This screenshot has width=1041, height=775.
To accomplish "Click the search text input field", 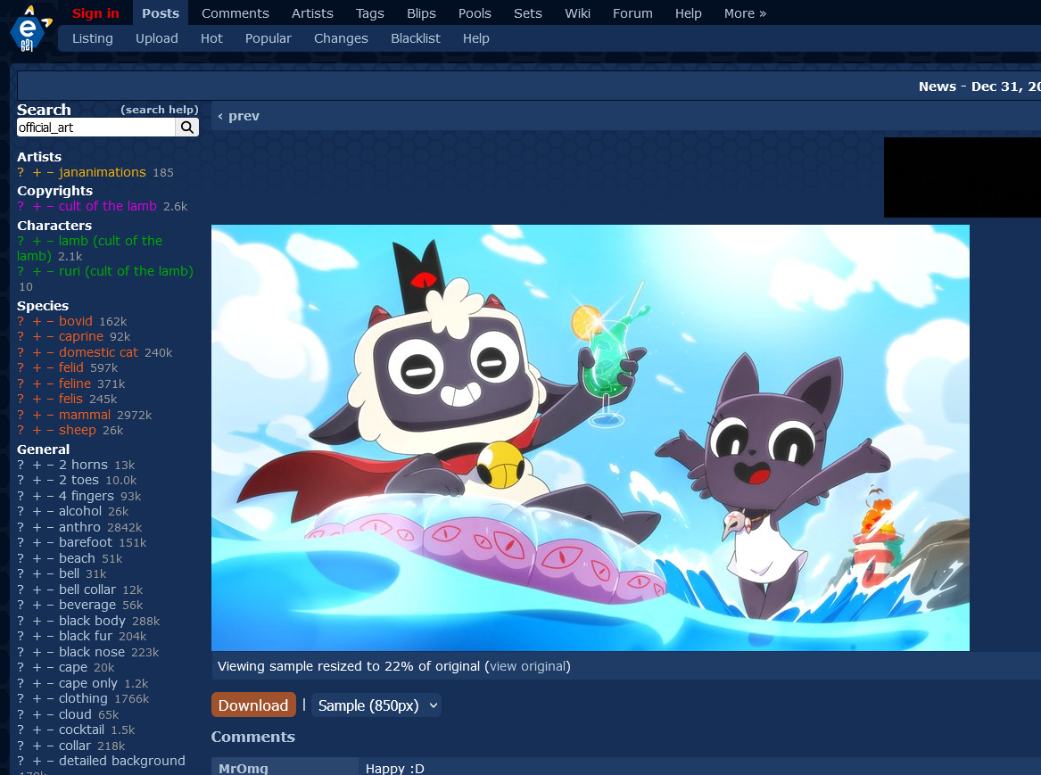I will pos(95,128).
